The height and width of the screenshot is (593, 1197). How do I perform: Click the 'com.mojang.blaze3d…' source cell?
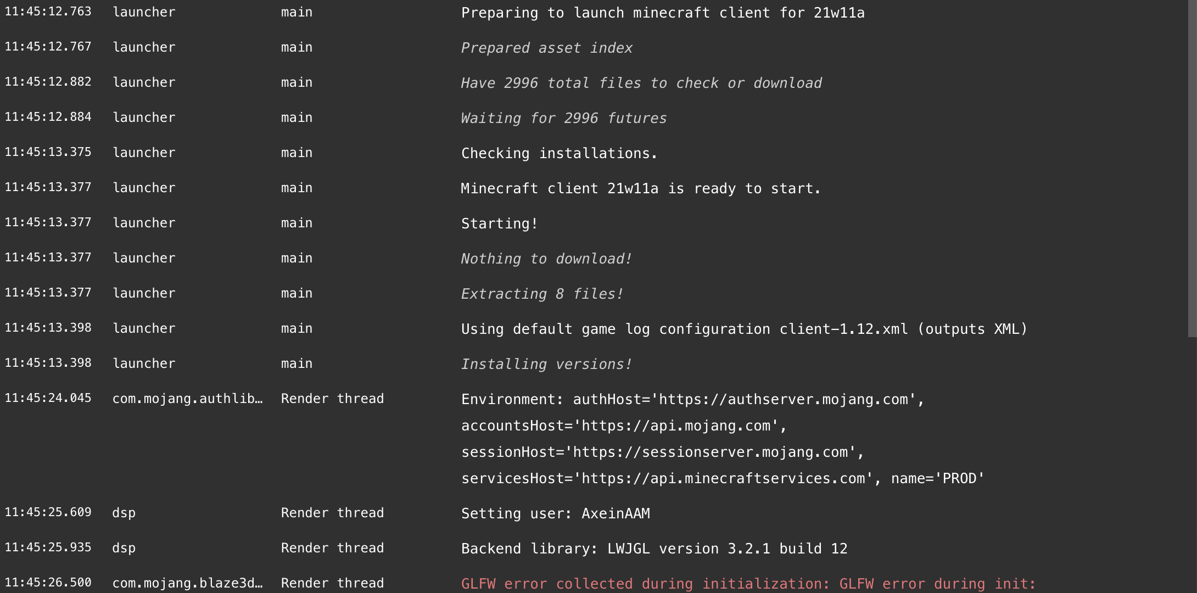(187, 583)
